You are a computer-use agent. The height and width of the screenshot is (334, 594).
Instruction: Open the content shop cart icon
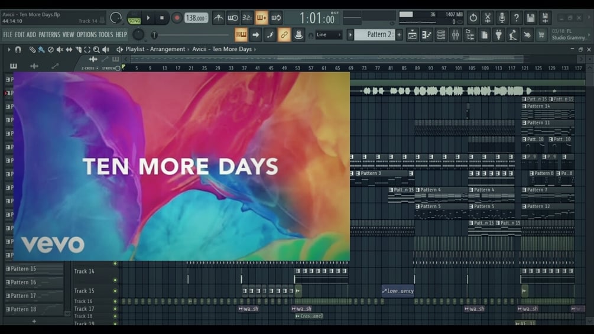coord(541,35)
